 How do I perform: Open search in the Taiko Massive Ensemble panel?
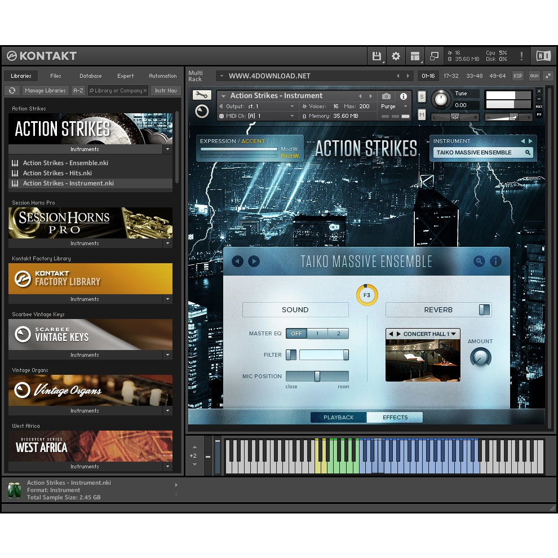(479, 261)
